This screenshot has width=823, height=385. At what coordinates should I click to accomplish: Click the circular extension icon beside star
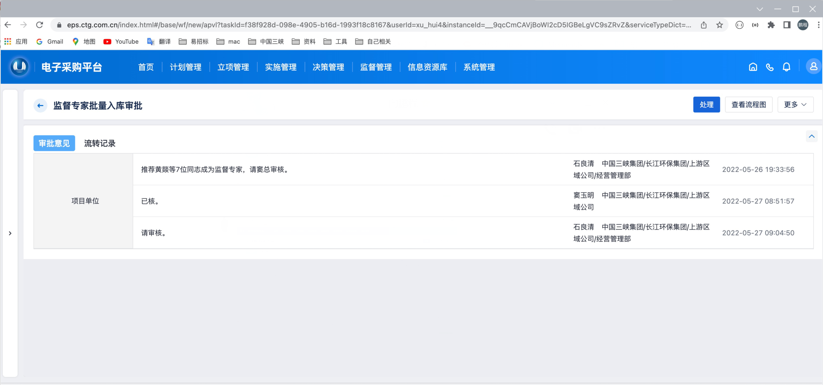pos(739,25)
